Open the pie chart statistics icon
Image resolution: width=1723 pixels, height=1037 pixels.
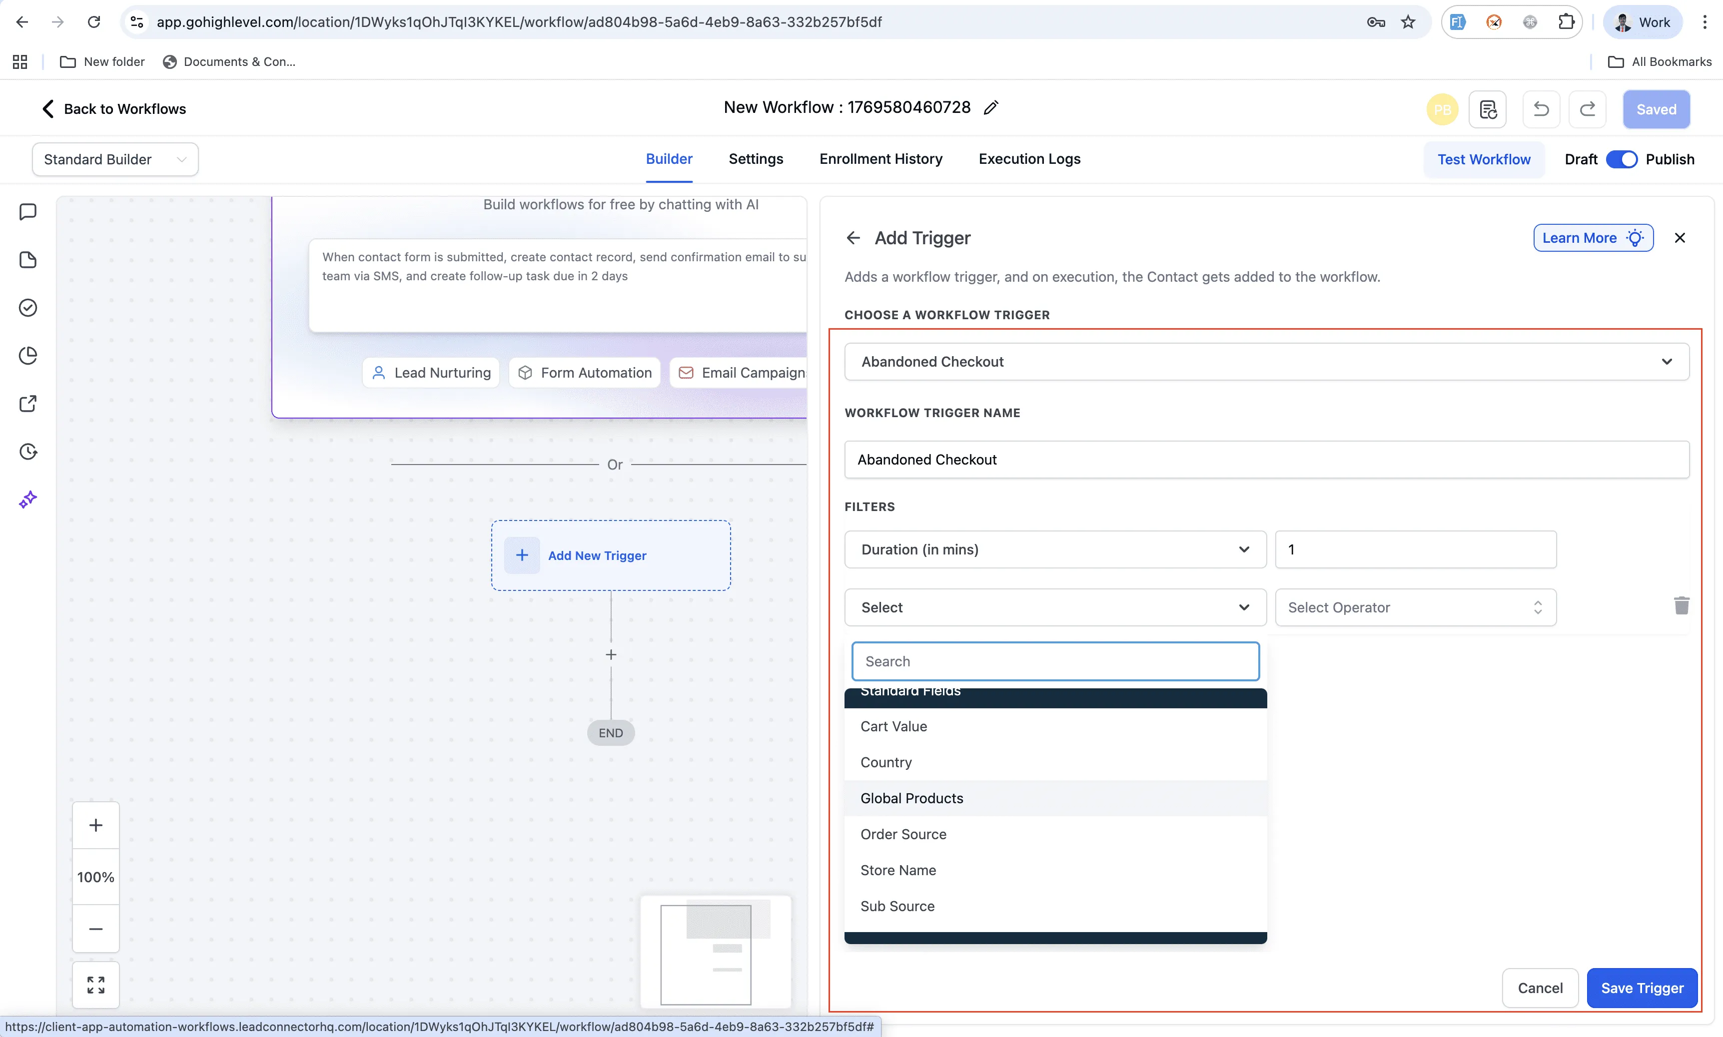pyautogui.click(x=28, y=356)
